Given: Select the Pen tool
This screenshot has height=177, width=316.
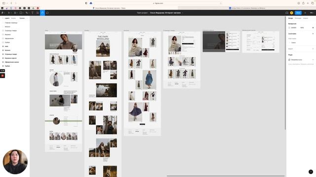Looking at the screenshot, I should point(27,13).
